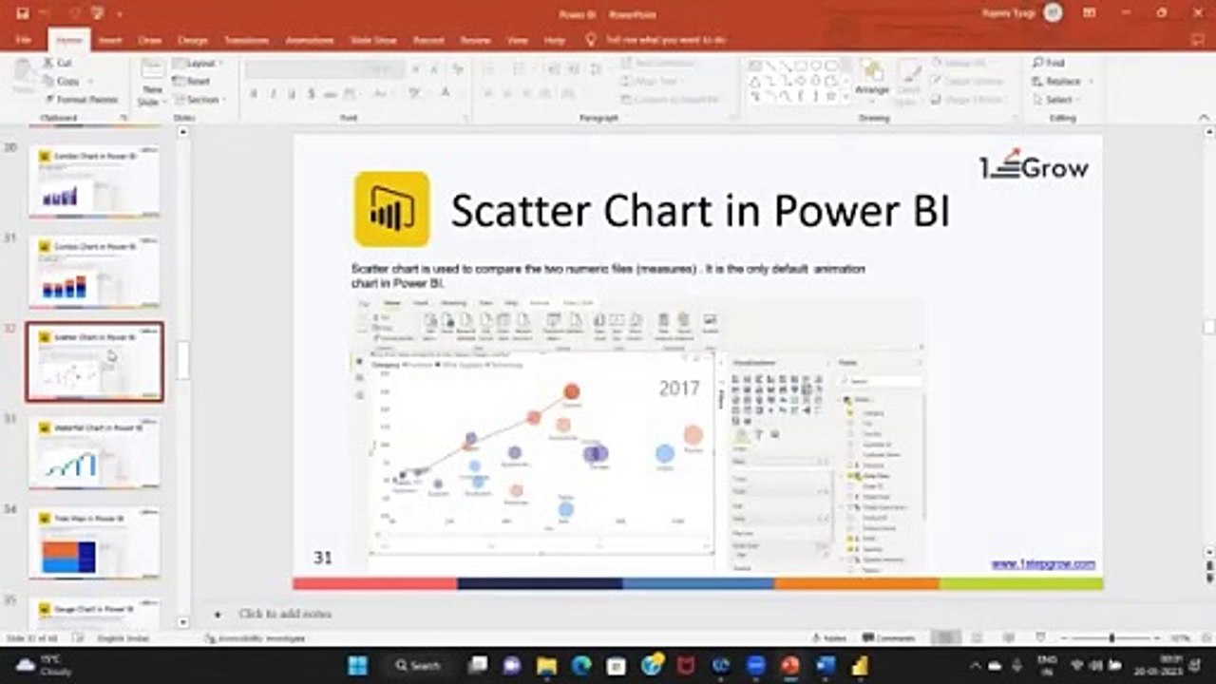Open the Windows Start menu

(358, 665)
